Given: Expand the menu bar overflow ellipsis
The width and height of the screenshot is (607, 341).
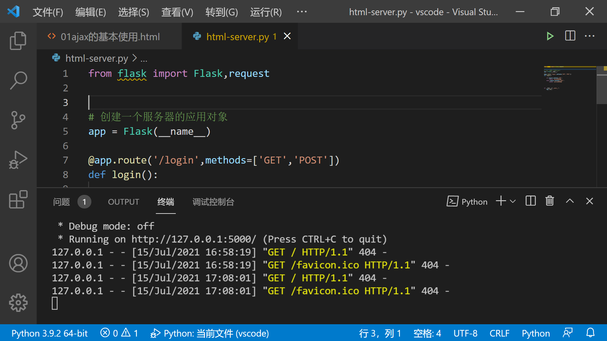Looking at the screenshot, I should point(302,12).
